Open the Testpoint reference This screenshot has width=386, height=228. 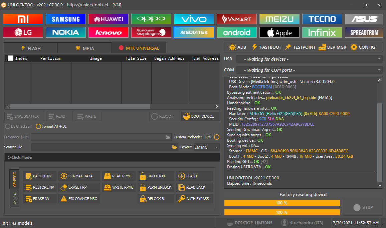pos(300,47)
